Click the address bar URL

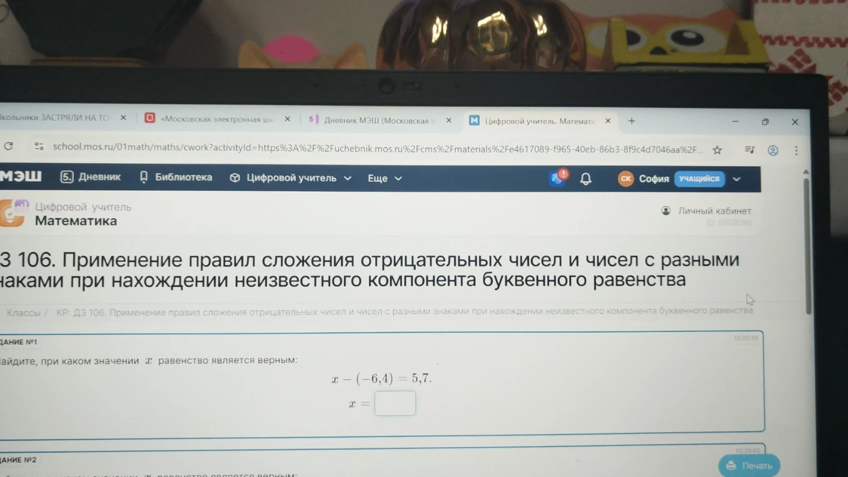(x=378, y=148)
